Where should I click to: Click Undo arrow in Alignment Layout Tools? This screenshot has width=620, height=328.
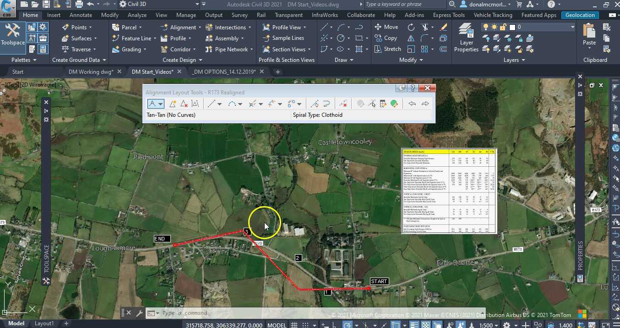tap(412, 104)
